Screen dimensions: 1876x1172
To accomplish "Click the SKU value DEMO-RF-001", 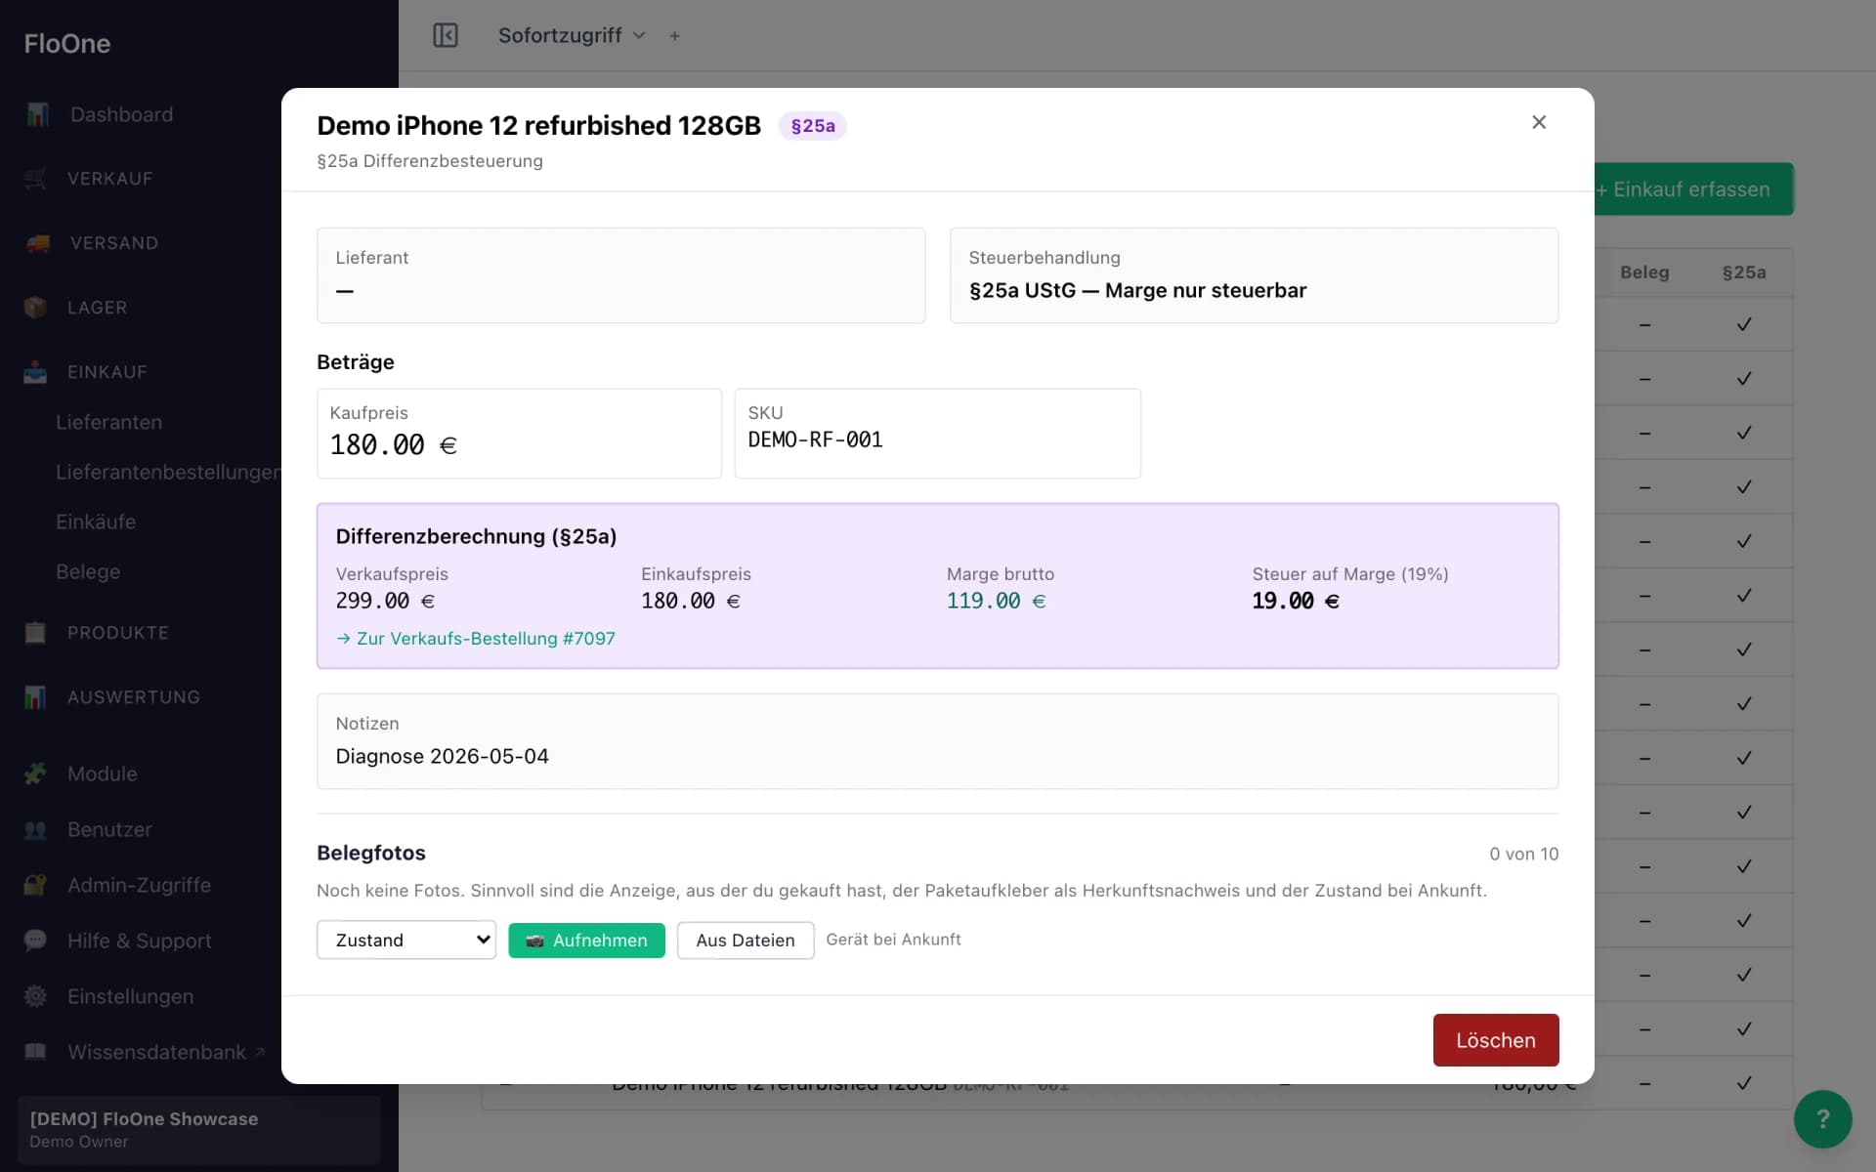I will (x=815, y=439).
